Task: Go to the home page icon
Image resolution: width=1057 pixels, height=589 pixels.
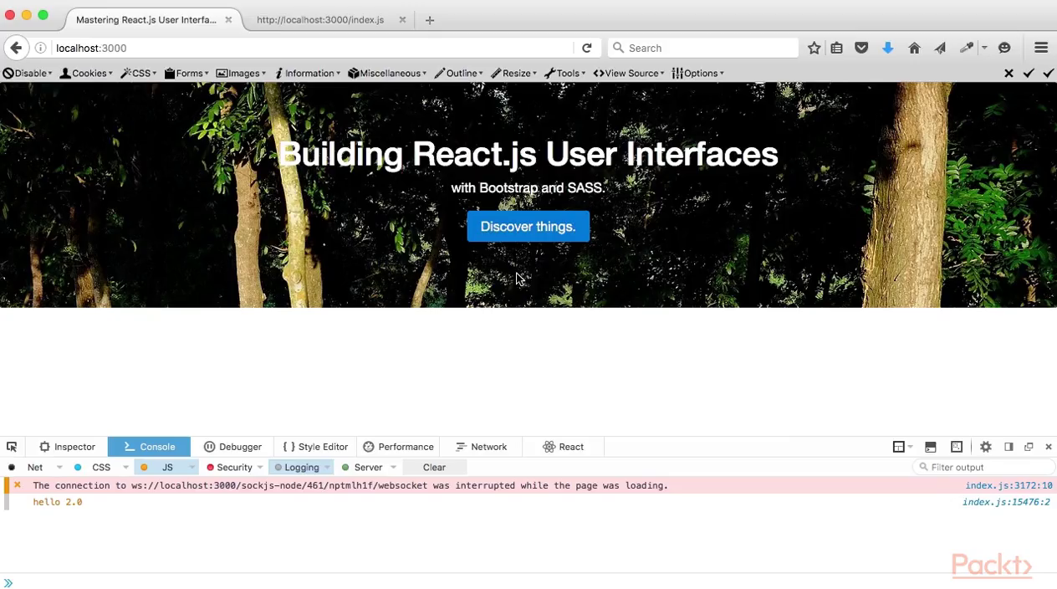Action: [x=914, y=48]
